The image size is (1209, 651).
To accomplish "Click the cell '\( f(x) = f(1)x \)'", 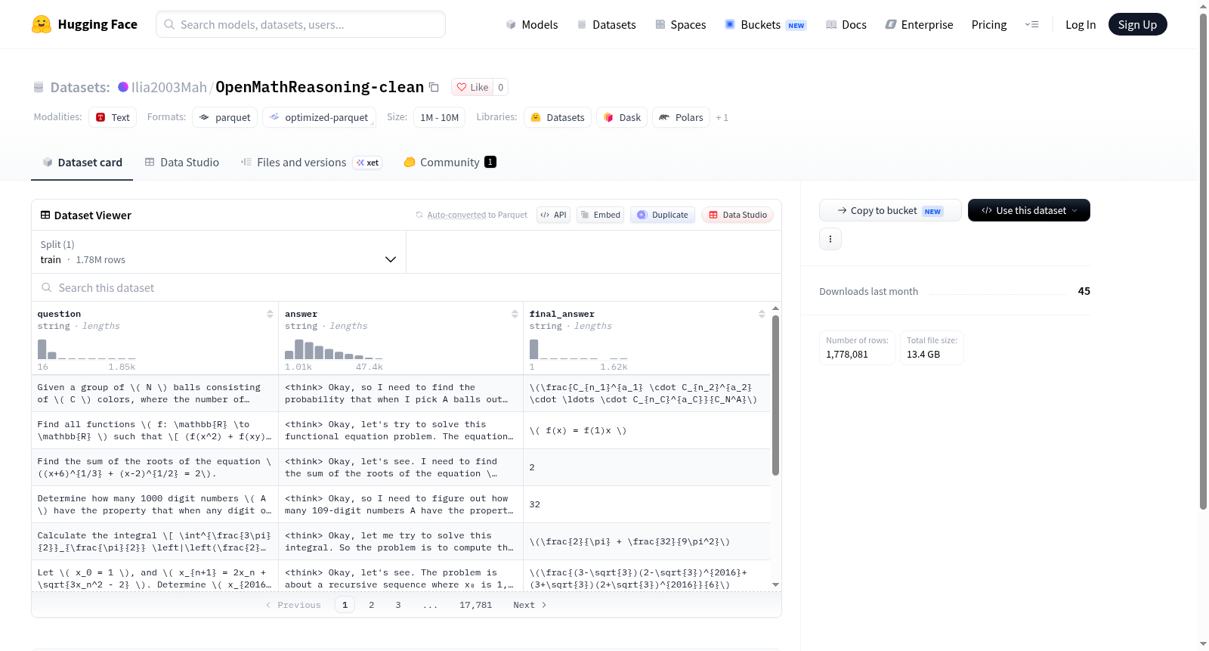I will click(x=647, y=430).
